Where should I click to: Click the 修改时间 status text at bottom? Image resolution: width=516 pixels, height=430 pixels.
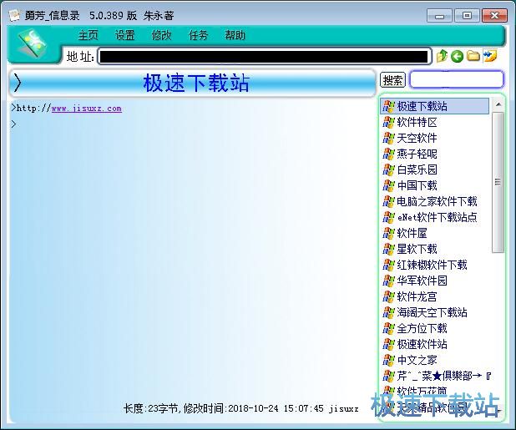point(253,408)
